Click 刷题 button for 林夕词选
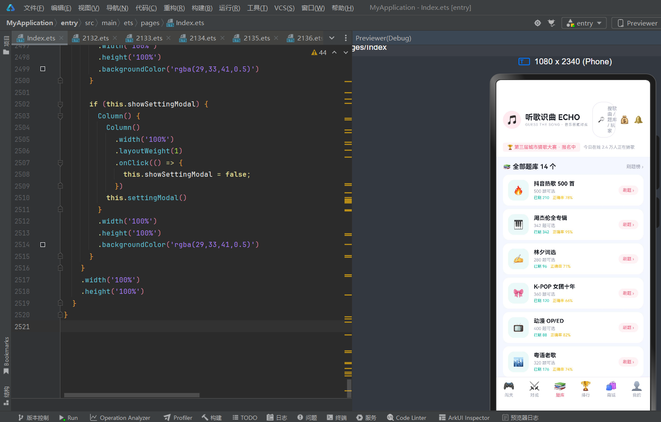Viewport: 661px width, 422px height. (x=628, y=259)
